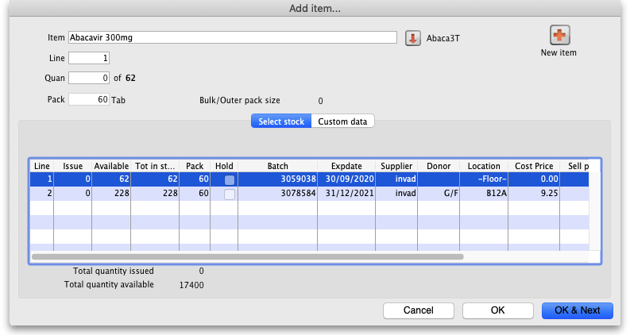
Task: Sort table by Expdate column header
Action: (346, 166)
